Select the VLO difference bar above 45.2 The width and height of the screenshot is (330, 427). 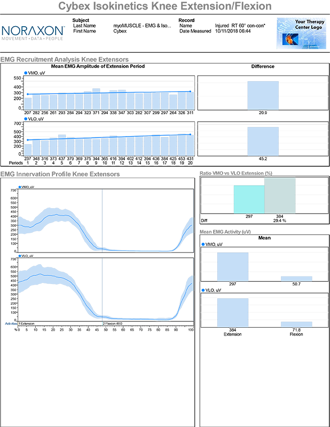[263, 141]
